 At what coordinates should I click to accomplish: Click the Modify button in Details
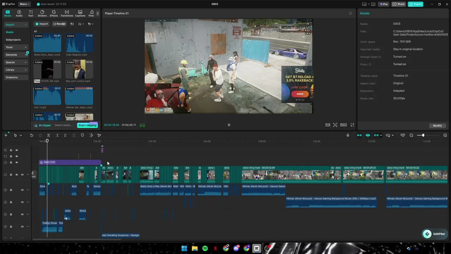click(x=437, y=126)
